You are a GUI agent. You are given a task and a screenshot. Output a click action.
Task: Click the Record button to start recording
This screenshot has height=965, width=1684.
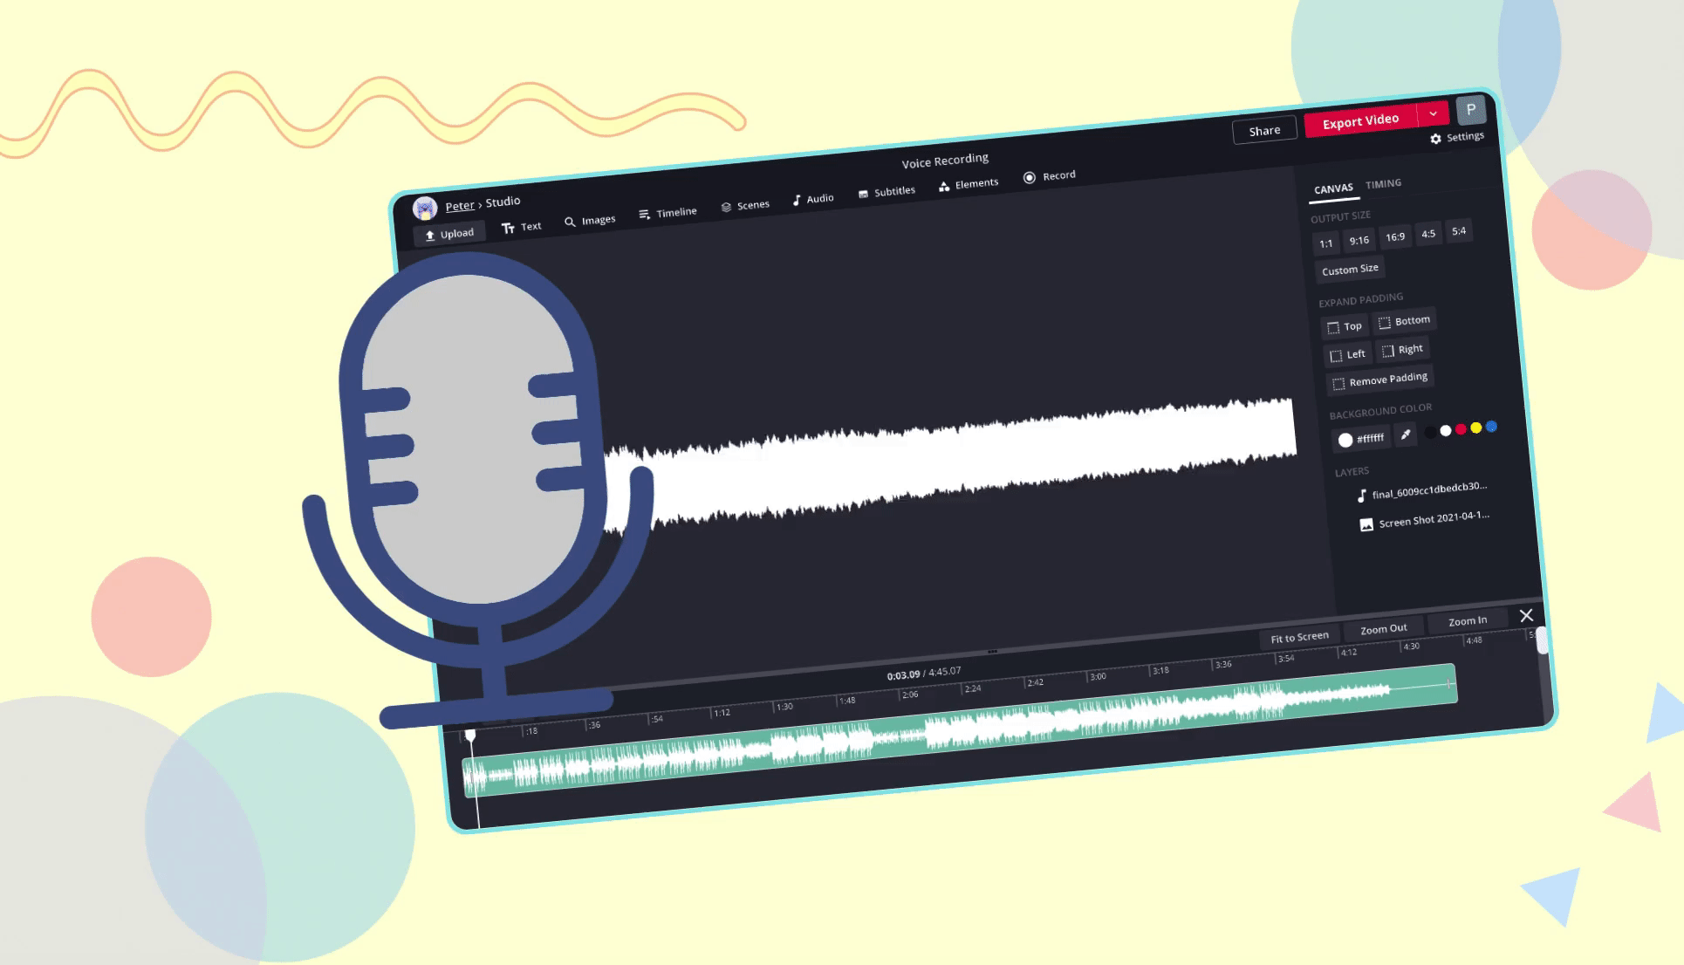click(x=1051, y=176)
